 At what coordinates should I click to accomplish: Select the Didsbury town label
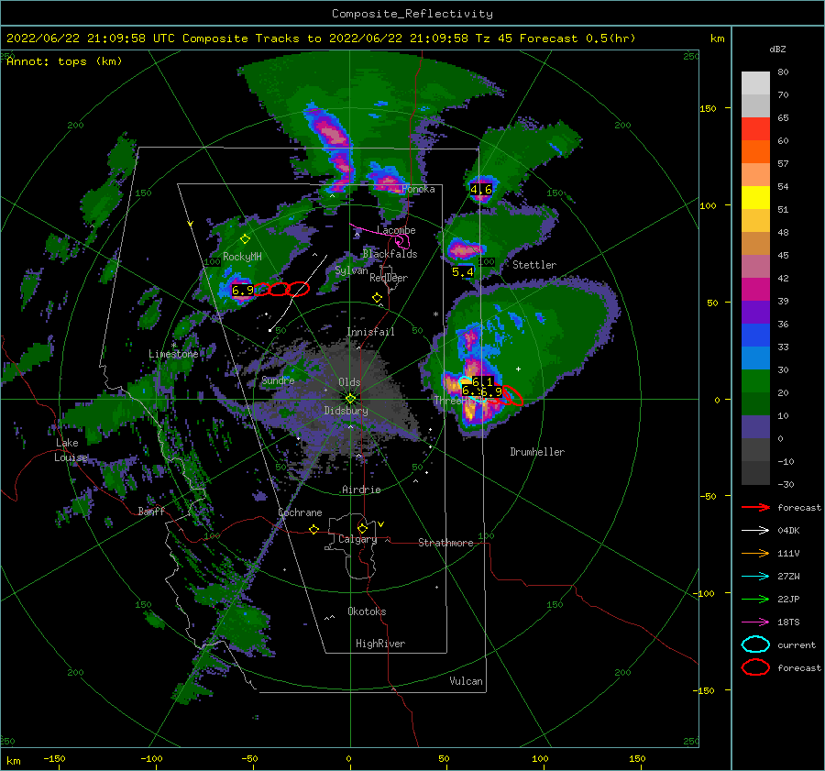pos(346,411)
